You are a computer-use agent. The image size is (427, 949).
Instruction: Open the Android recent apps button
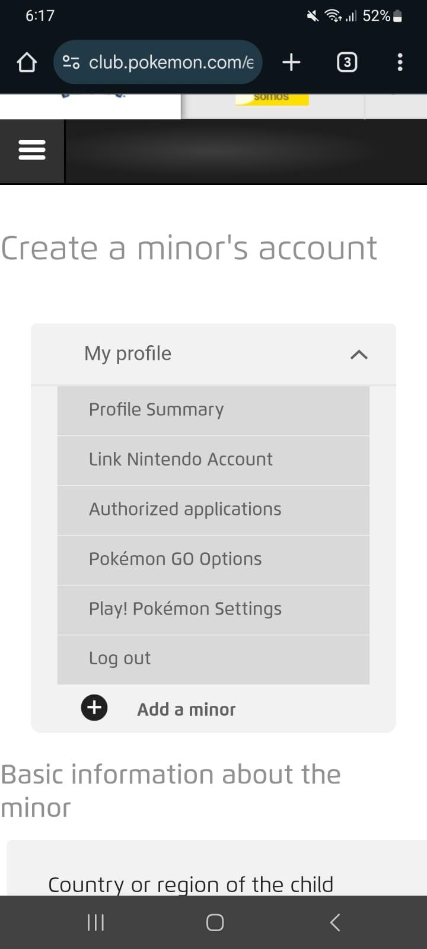click(95, 922)
